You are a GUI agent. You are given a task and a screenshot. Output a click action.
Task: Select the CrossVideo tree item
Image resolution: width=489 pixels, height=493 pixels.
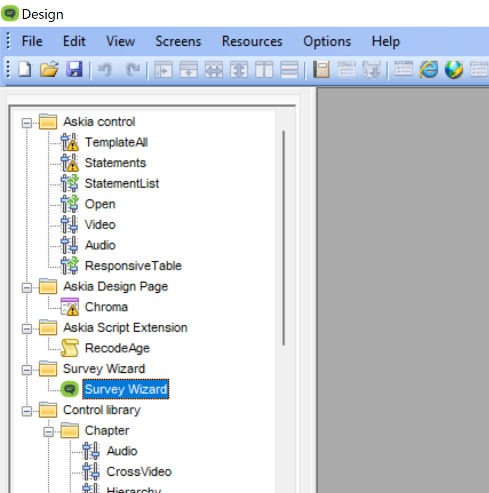tap(139, 472)
